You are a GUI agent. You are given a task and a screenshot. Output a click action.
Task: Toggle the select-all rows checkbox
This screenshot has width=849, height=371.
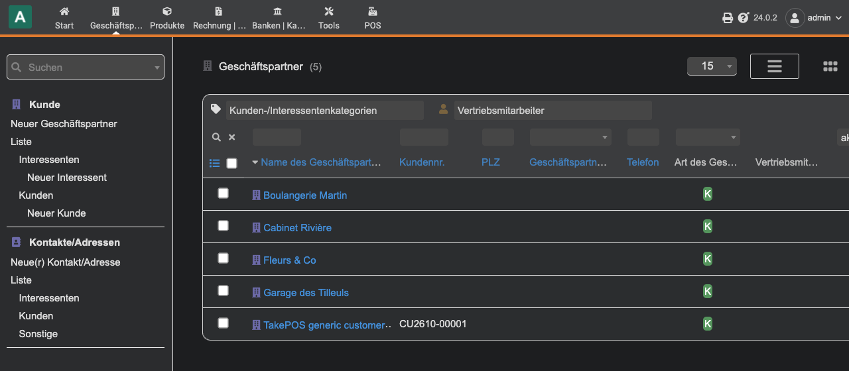pyautogui.click(x=231, y=163)
